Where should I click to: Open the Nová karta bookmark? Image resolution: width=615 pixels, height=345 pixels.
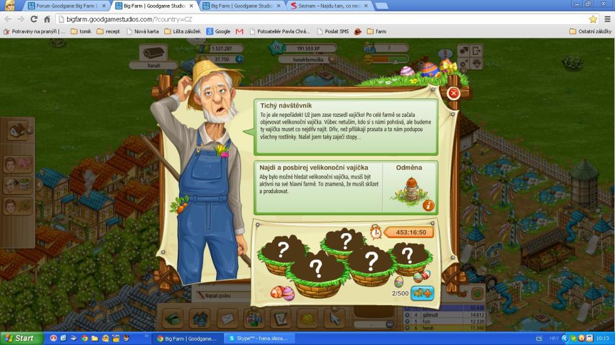(x=143, y=31)
